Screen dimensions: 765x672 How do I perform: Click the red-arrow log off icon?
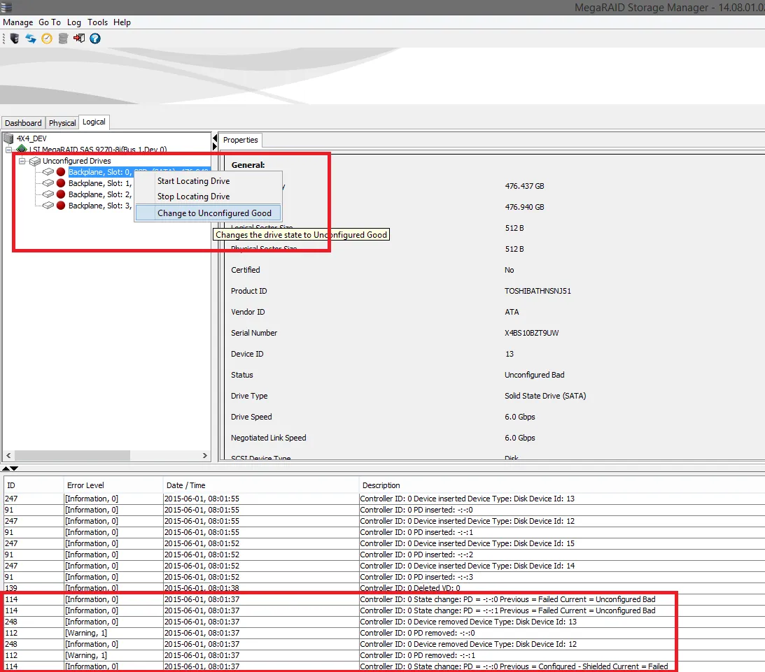(x=79, y=38)
